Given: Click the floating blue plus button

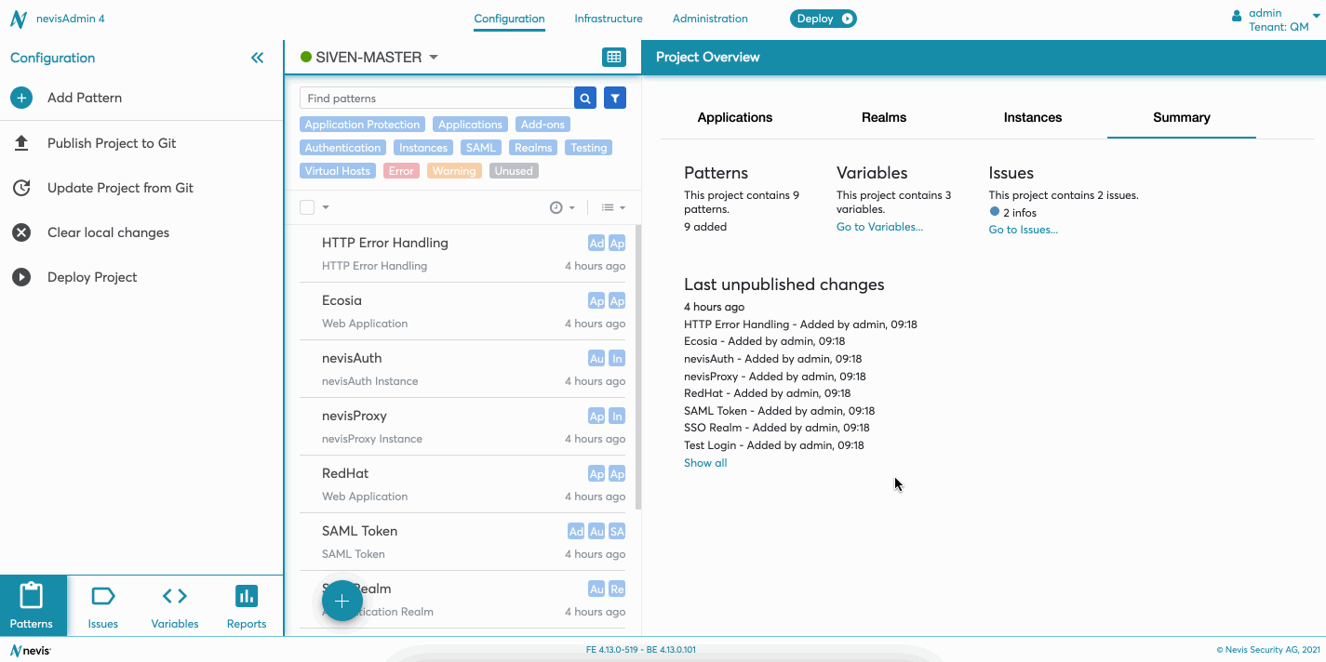Looking at the screenshot, I should [x=342, y=602].
